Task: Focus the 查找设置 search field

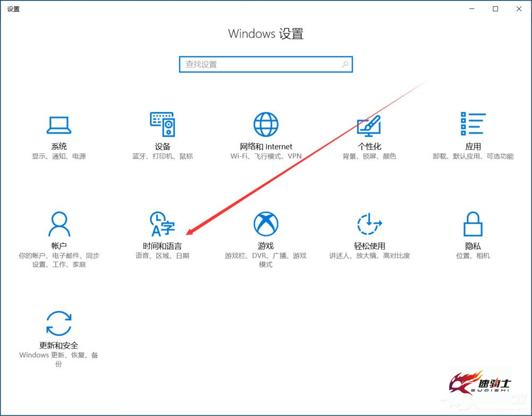Action: coord(266,64)
